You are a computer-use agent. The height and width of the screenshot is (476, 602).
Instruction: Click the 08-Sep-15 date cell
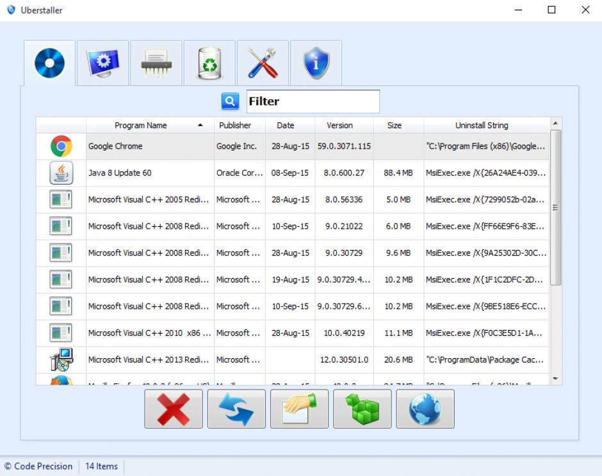point(290,173)
